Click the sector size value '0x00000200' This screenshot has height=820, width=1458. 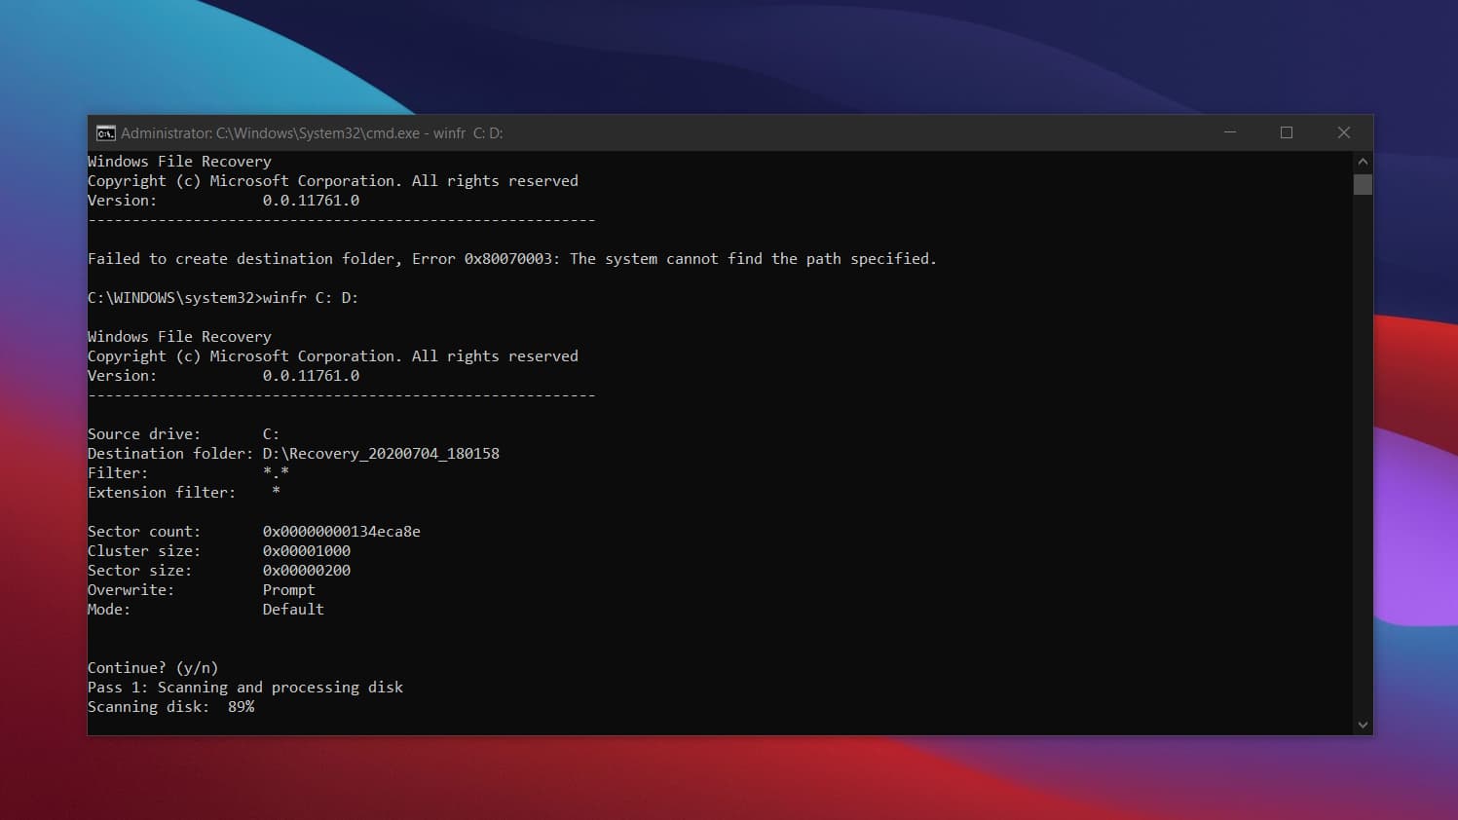click(x=307, y=571)
